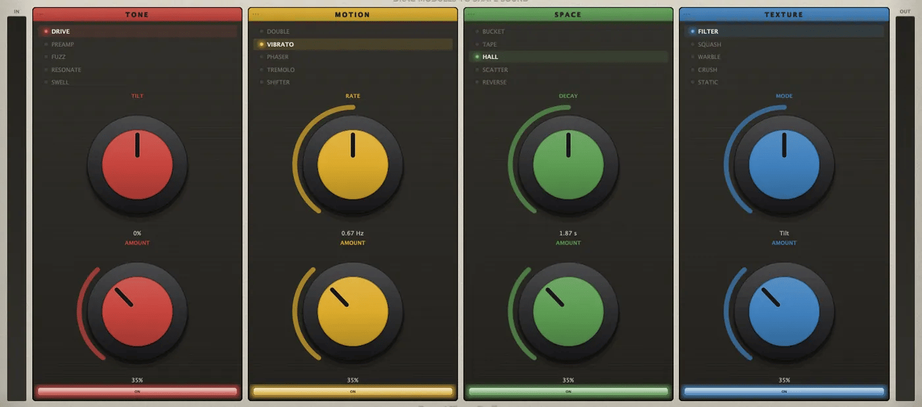Select the HALL reverb in Space

click(x=568, y=57)
